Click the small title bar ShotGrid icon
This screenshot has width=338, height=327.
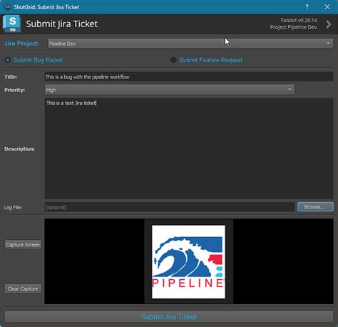point(8,7)
